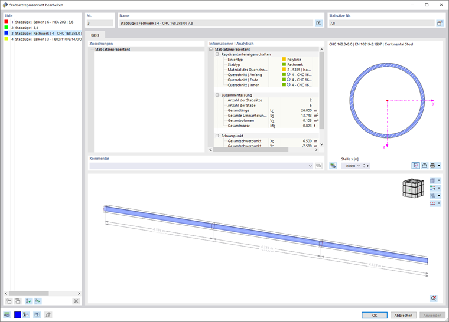Click the Abbrechen button
This screenshot has height=322, width=449.
[403, 315]
